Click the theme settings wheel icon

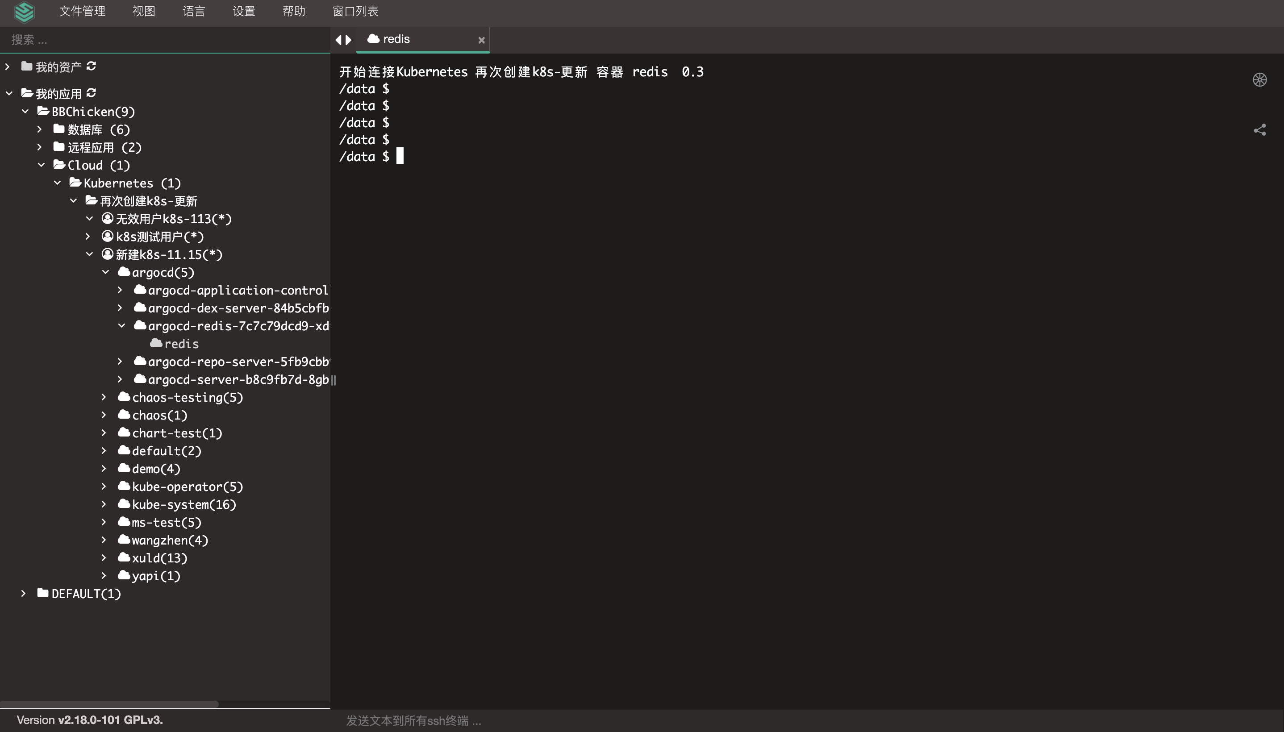[x=1259, y=79]
